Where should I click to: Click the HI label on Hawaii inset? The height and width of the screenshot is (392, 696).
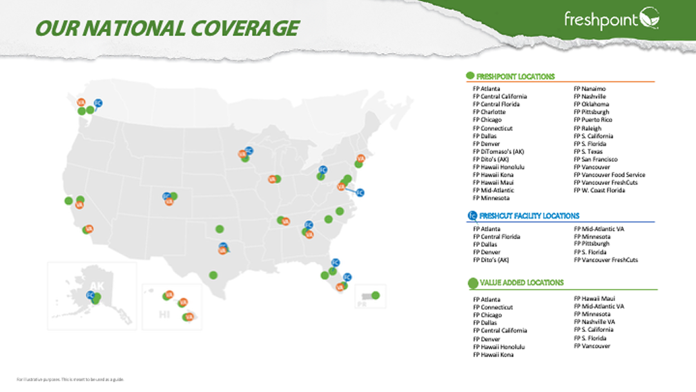point(164,315)
